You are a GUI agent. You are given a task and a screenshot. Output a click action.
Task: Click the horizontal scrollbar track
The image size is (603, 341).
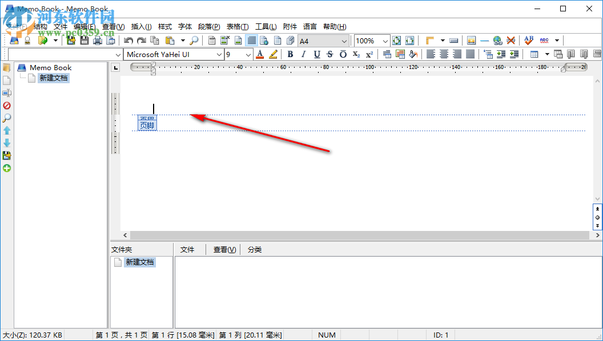pos(360,235)
